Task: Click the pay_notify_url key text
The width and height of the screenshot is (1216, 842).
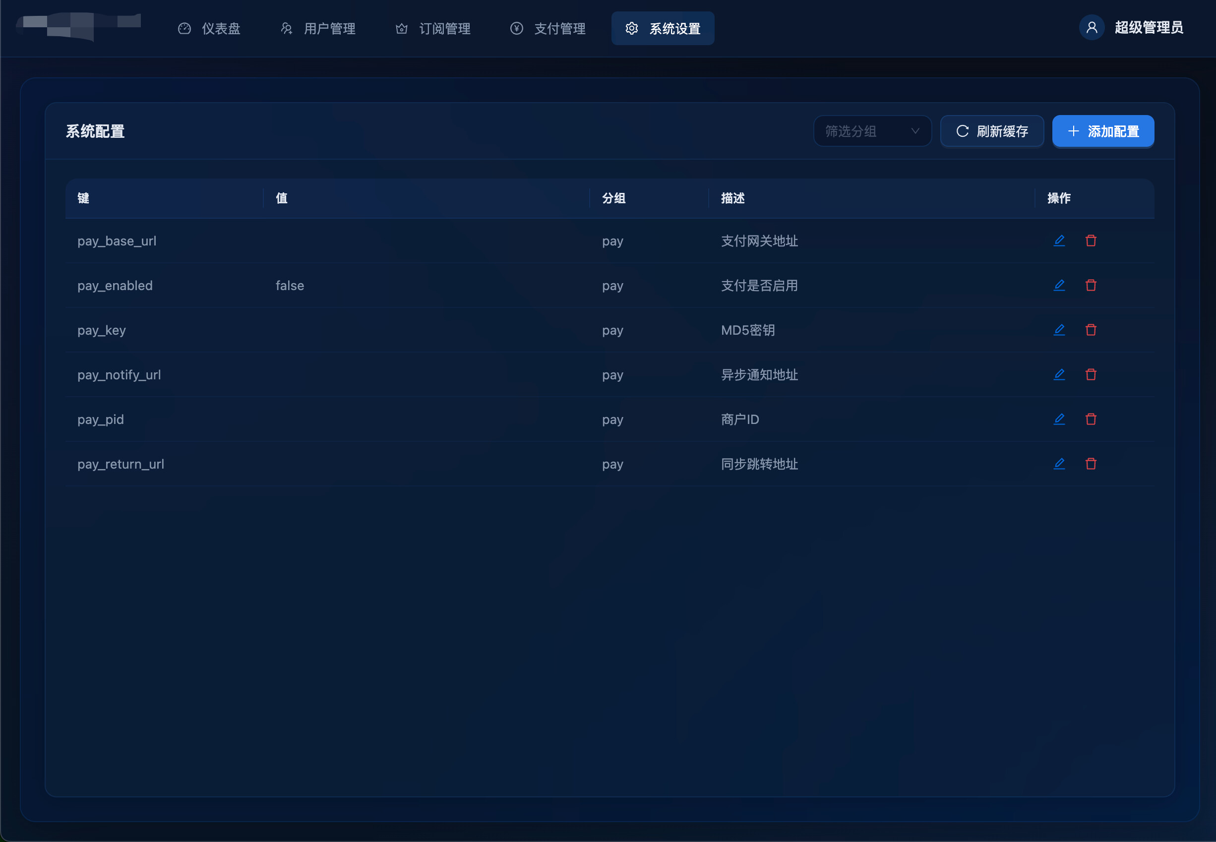Action: pyautogui.click(x=119, y=375)
